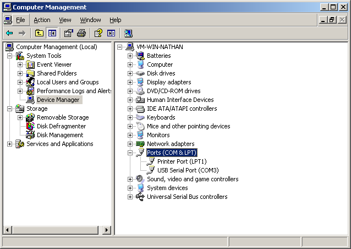Minimize the inner MMC child window
Viewport: 351px width, 249px height.
pos(323,20)
